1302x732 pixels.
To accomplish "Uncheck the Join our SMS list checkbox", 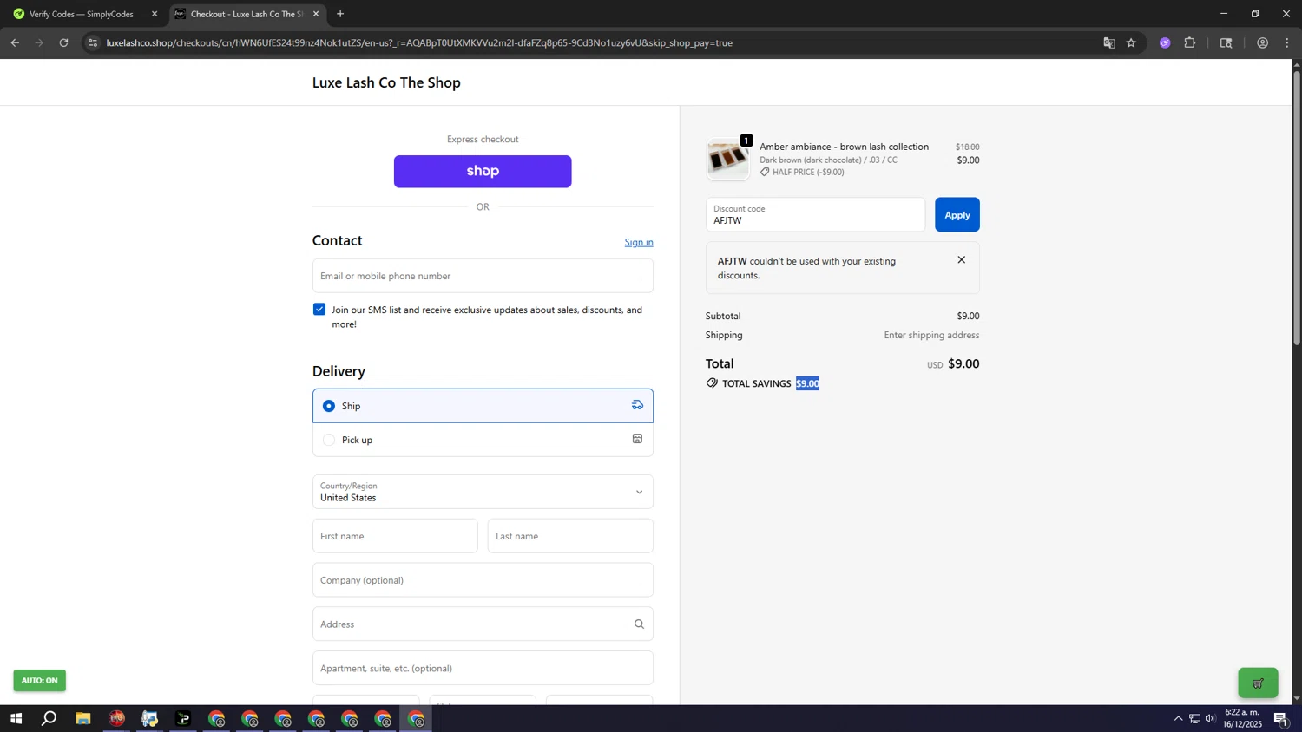I will click(319, 310).
